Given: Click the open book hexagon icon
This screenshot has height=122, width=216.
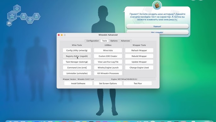Looking at the screenshot, I should (9, 23).
